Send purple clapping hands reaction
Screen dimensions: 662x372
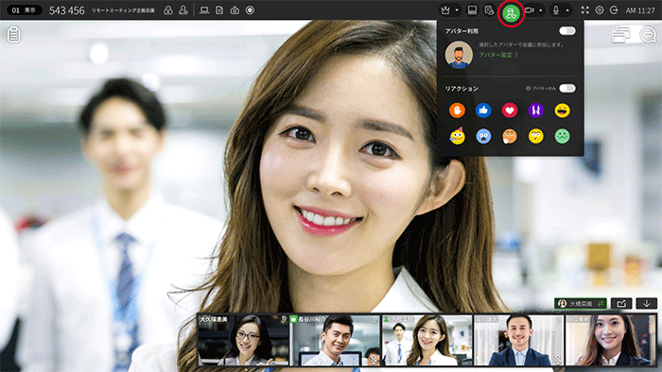click(536, 110)
